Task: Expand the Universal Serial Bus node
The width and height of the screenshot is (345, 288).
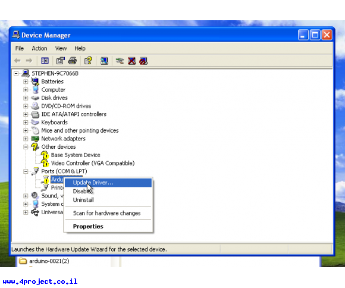Action: [26, 212]
